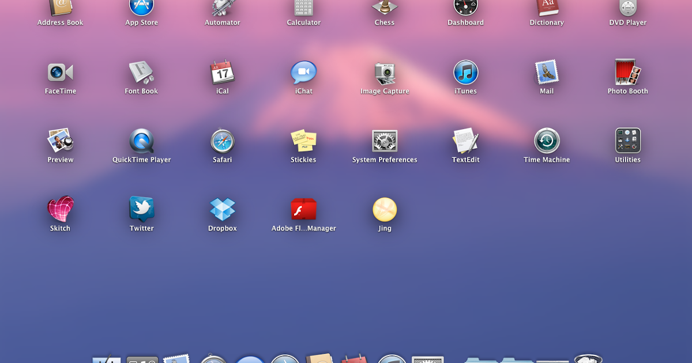Launch QuickTime Player
This screenshot has height=363, width=692.
[142, 141]
